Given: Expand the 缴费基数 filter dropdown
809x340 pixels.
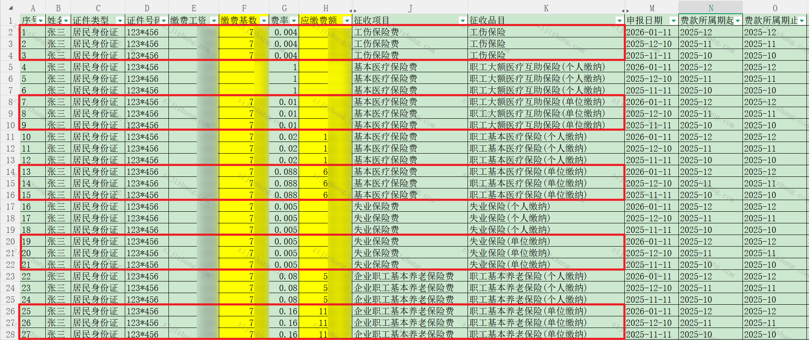Looking at the screenshot, I should point(264,20).
